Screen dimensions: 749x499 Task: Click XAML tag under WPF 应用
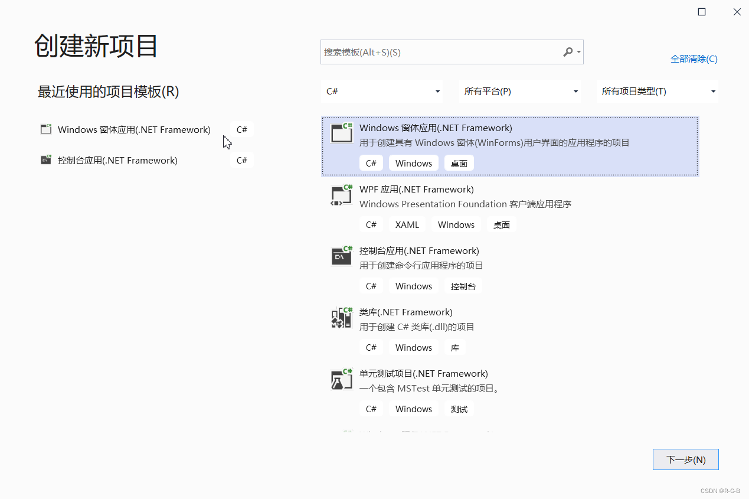point(407,224)
